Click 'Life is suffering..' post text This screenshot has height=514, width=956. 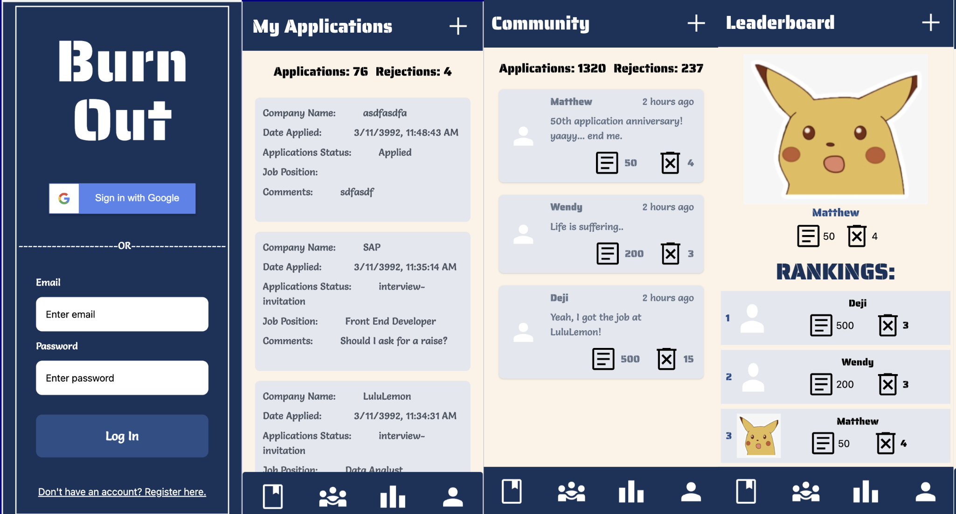click(587, 227)
